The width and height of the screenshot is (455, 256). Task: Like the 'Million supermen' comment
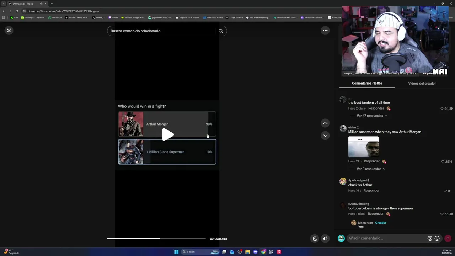(x=443, y=161)
